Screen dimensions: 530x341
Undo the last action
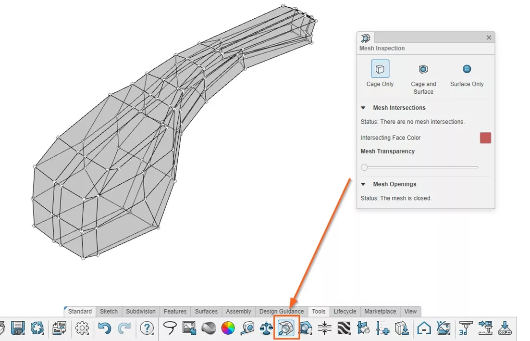click(106, 328)
